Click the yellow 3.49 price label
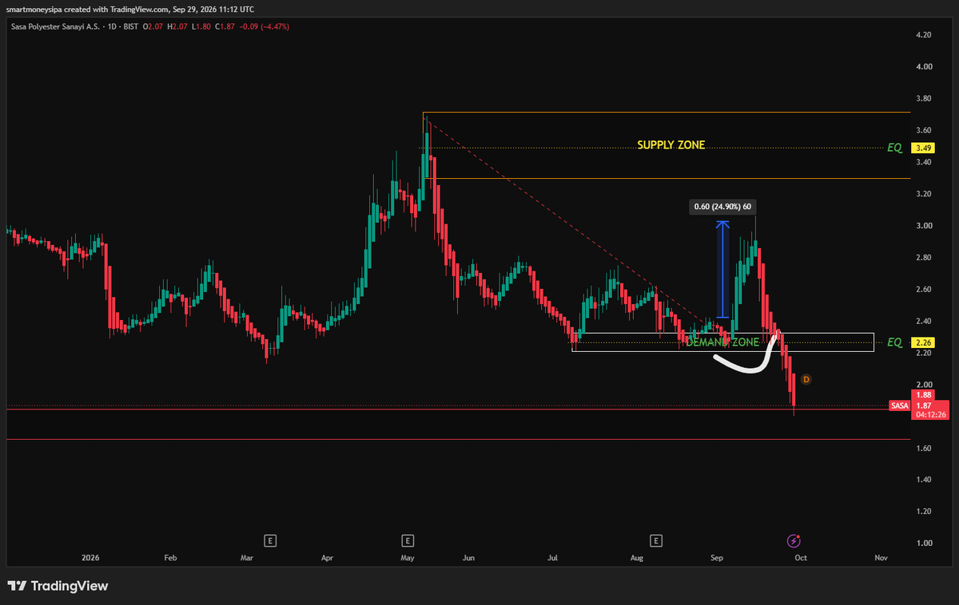Screen dimensions: 959x605 [x=923, y=148]
